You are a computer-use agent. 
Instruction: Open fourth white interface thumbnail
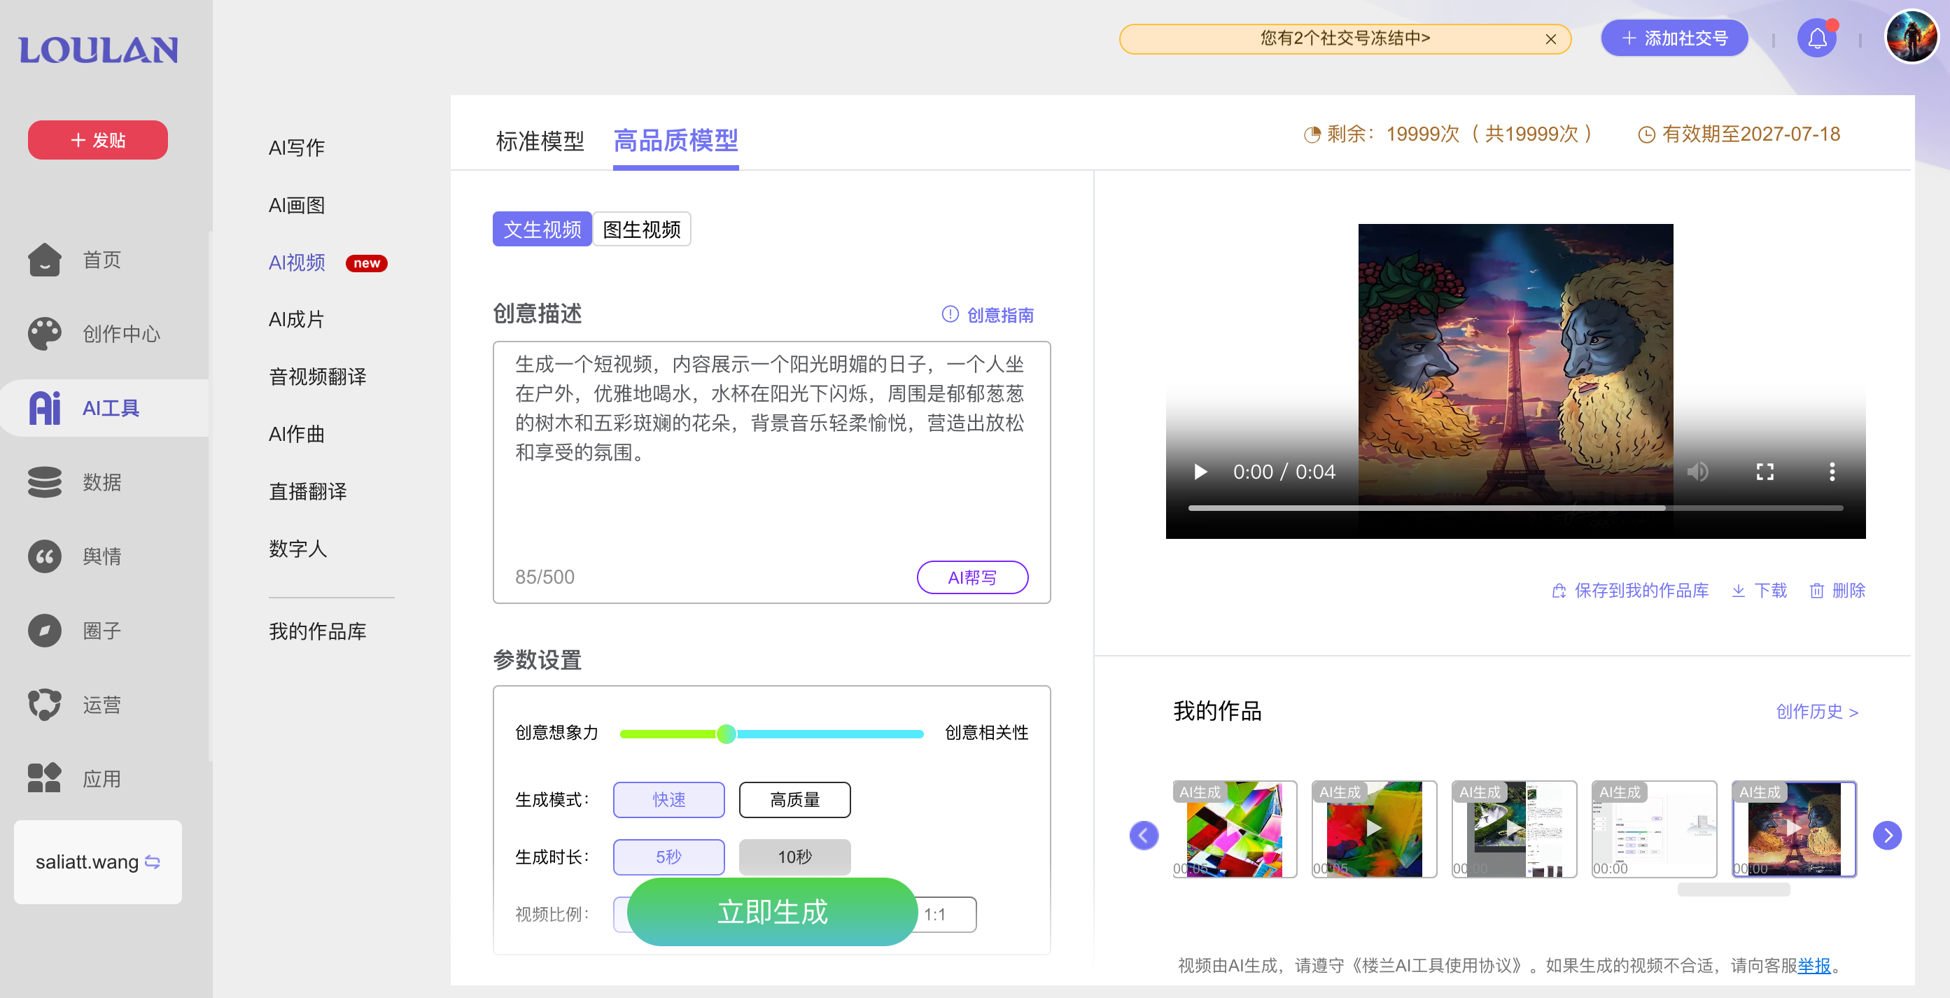coord(1655,829)
